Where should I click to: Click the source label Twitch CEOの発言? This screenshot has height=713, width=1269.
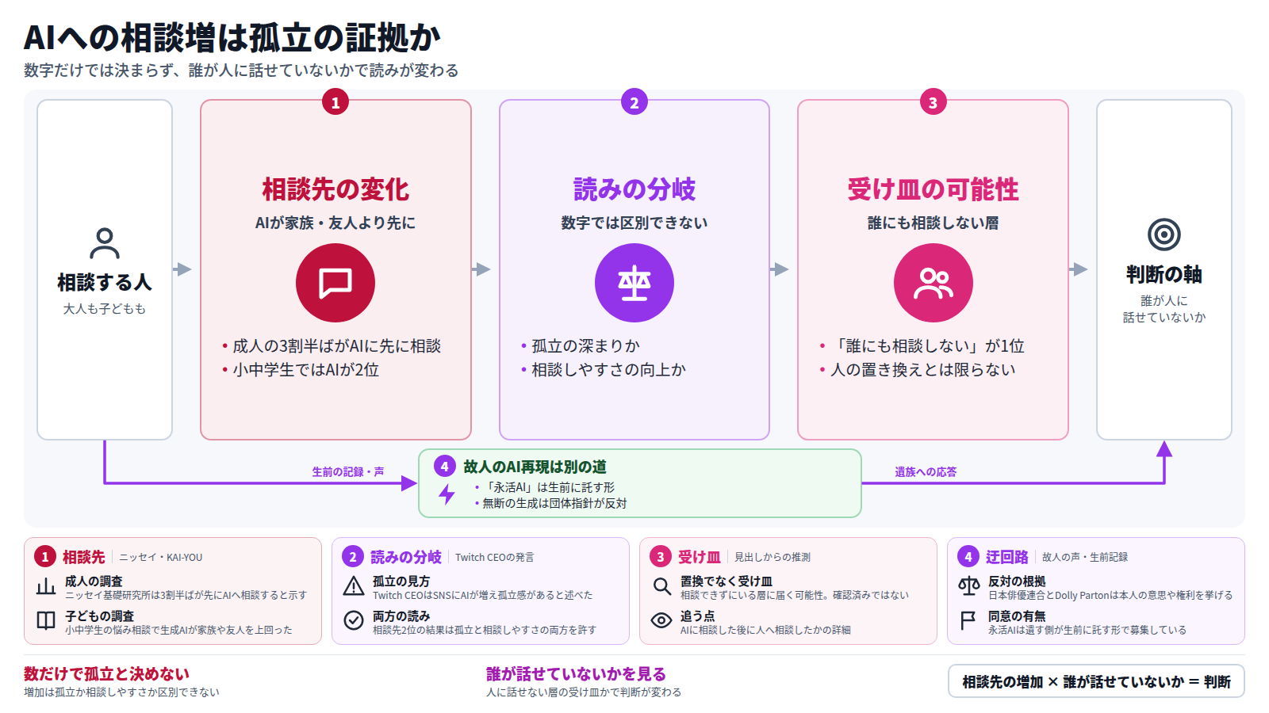[495, 557]
